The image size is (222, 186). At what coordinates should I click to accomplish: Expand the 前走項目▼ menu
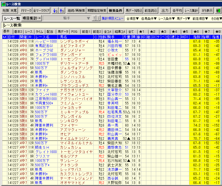(200, 18)
